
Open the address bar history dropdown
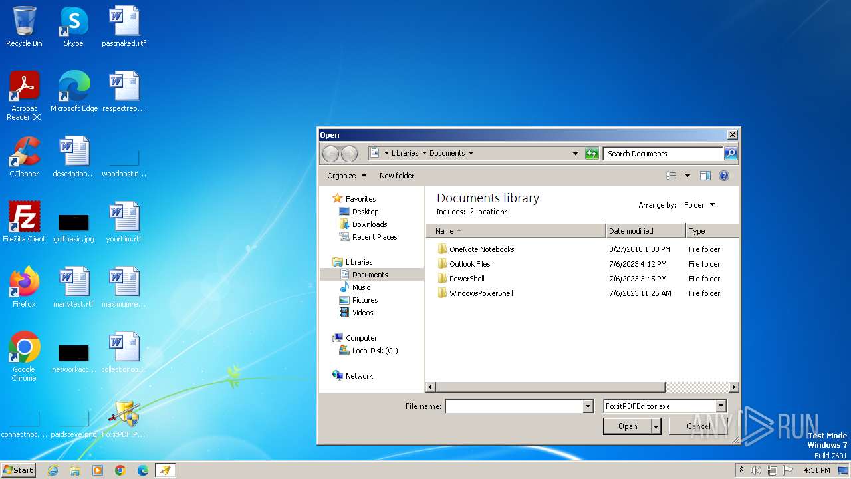click(575, 154)
